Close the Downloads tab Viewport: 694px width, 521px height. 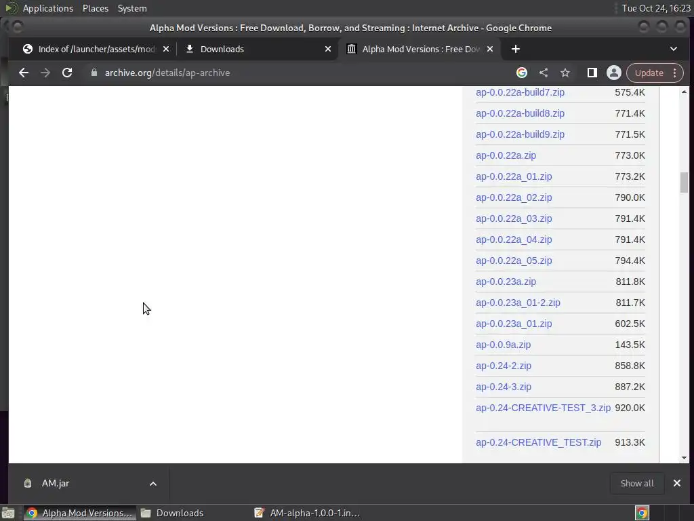(328, 49)
